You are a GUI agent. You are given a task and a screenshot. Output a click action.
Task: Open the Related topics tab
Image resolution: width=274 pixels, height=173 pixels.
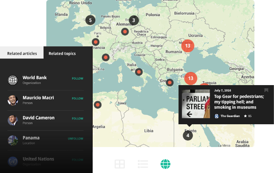click(x=62, y=54)
